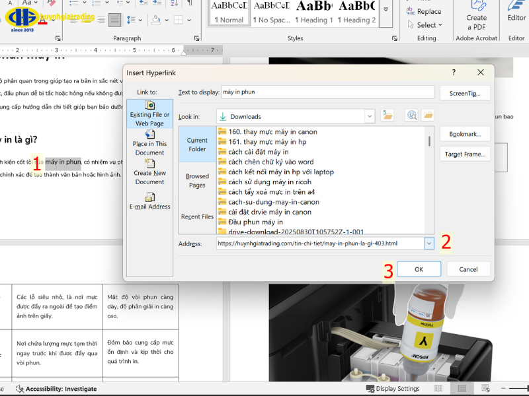Click the Bookmark button

tap(465, 134)
